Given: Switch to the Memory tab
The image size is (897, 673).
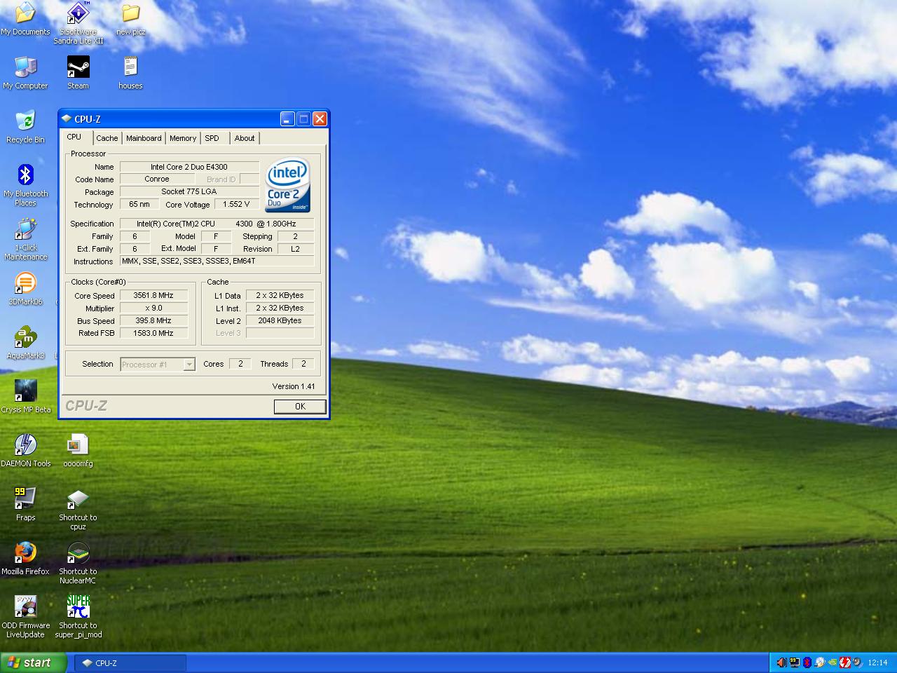Looking at the screenshot, I should coord(183,138).
